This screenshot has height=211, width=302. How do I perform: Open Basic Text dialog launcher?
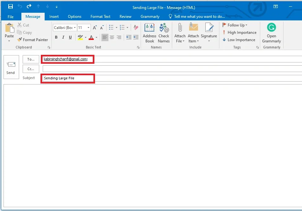(138, 47)
